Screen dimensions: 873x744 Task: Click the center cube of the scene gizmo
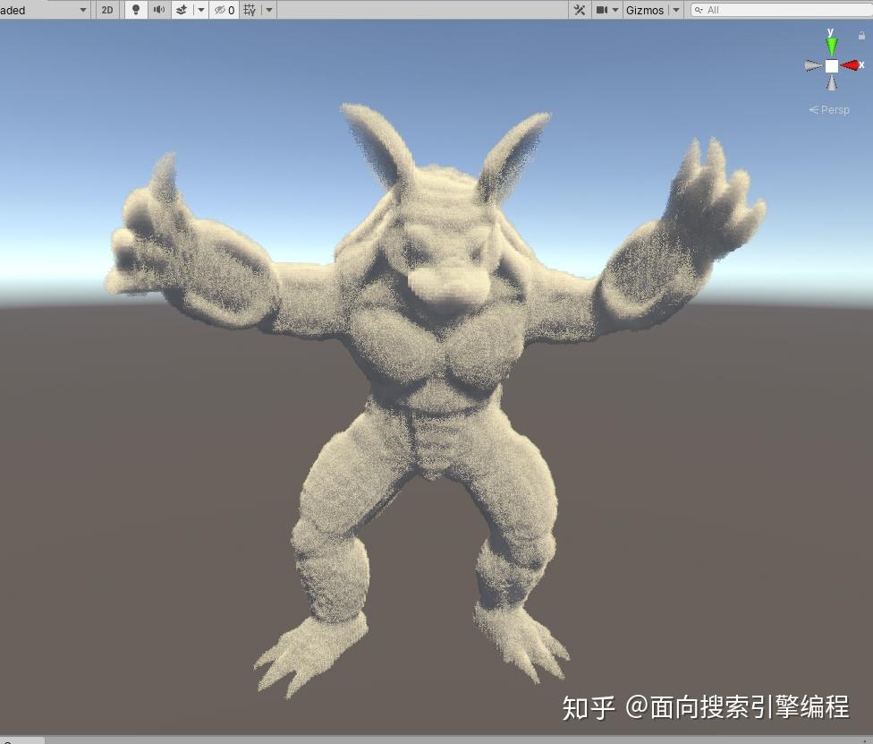pos(831,64)
